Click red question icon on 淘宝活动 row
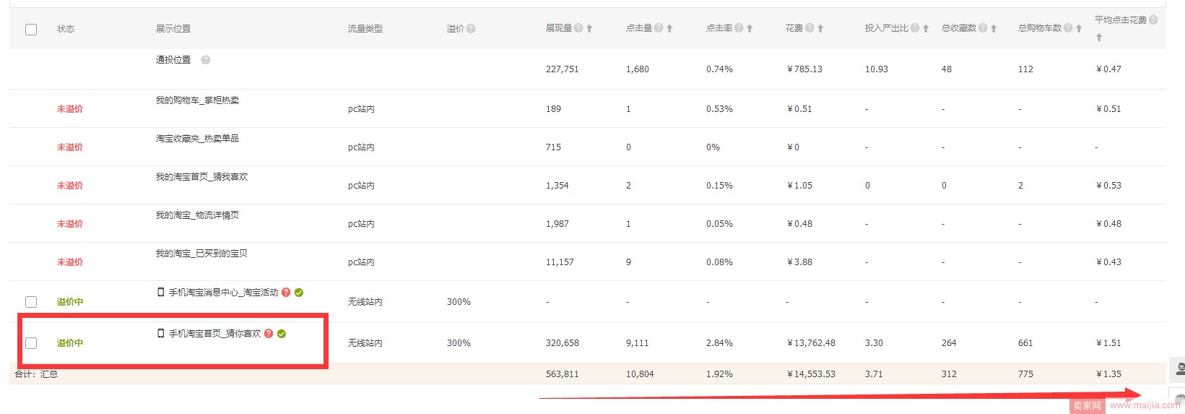1185x414 pixels. pyautogui.click(x=286, y=293)
